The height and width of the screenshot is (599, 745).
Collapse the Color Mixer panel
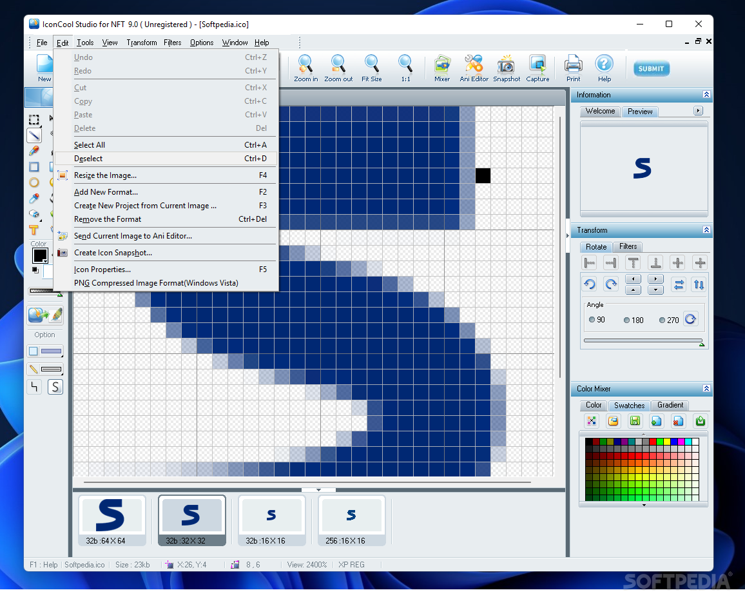(x=706, y=388)
